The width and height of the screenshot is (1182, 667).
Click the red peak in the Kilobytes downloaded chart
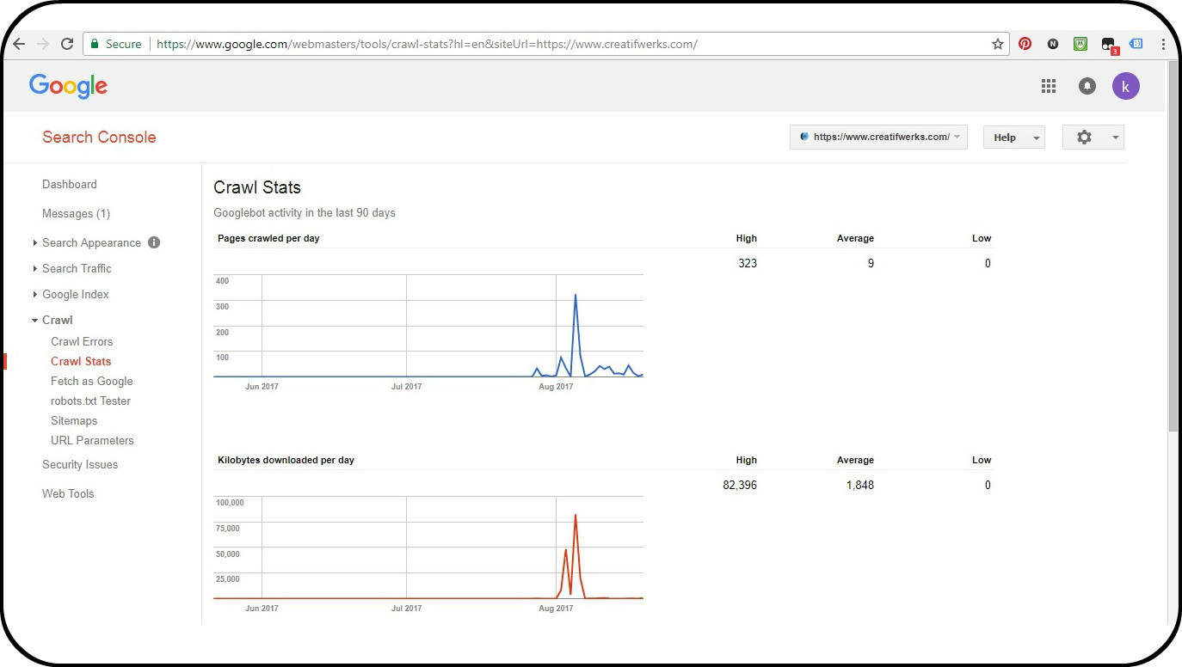575,516
